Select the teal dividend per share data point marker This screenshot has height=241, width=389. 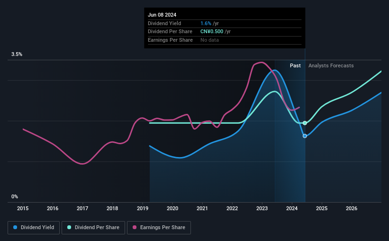click(x=305, y=123)
